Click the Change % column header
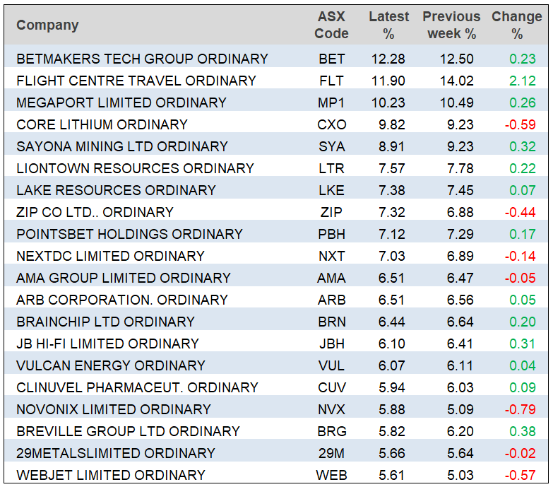This screenshot has width=553, height=487. (516, 25)
